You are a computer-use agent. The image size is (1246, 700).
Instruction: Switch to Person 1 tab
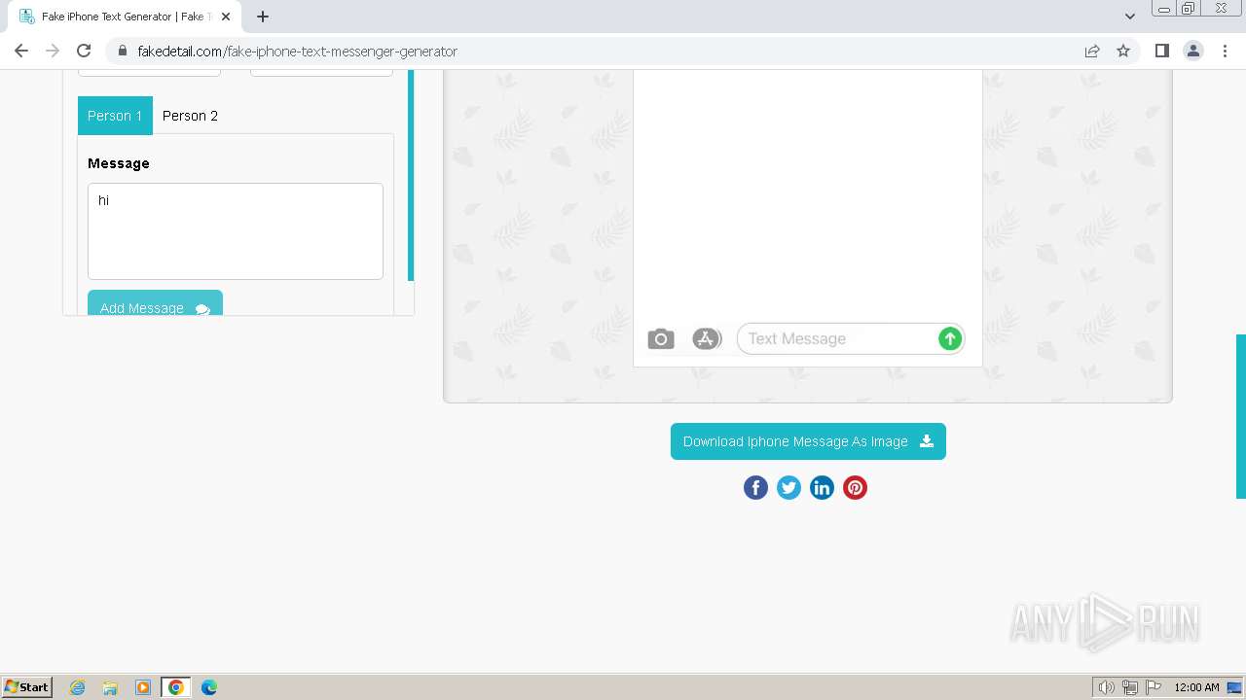point(115,116)
